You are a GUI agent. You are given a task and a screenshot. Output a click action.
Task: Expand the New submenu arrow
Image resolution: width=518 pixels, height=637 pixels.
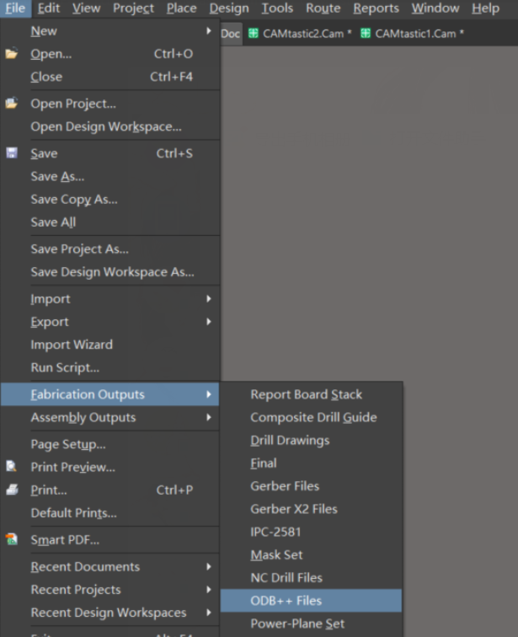click(209, 30)
